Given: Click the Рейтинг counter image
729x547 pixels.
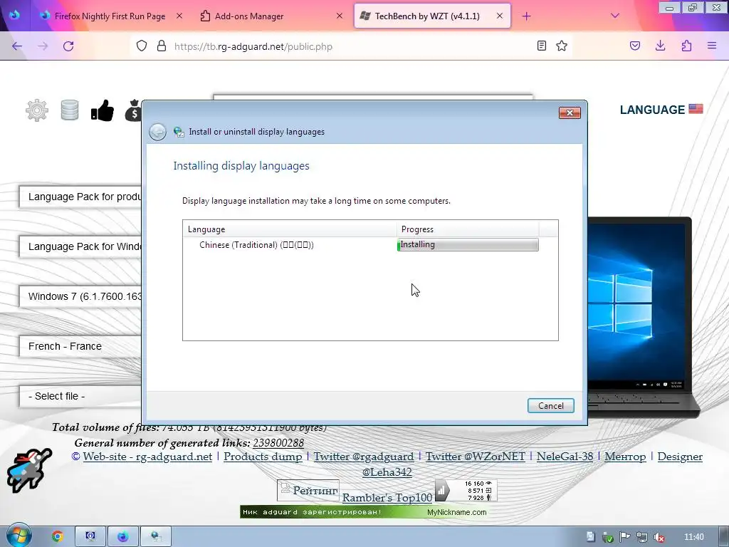Looking at the screenshot, I should [x=308, y=490].
